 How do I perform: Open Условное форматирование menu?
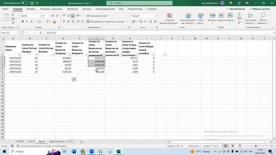click(x=169, y=19)
